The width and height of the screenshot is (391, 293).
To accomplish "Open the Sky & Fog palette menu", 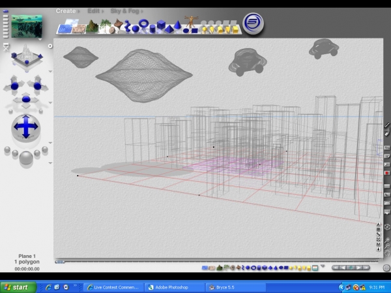I will click(x=124, y=11).
